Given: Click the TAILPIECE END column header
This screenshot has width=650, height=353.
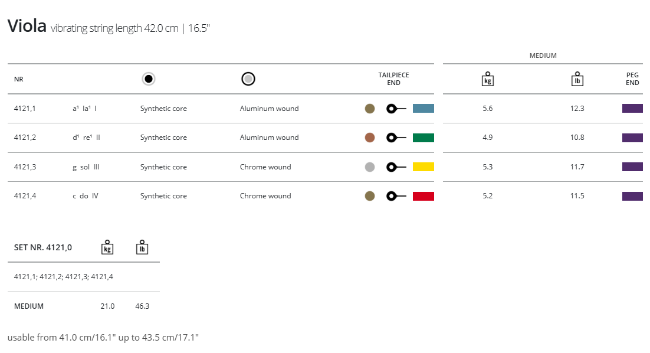Looking at the screenshot, I should pyautogui.click(x=393, y=79).
